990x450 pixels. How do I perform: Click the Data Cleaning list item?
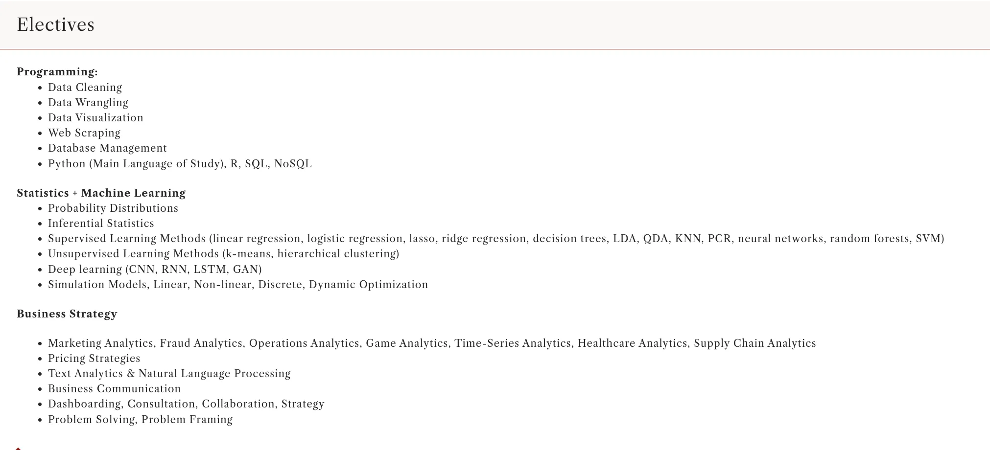tap(85, 88)
